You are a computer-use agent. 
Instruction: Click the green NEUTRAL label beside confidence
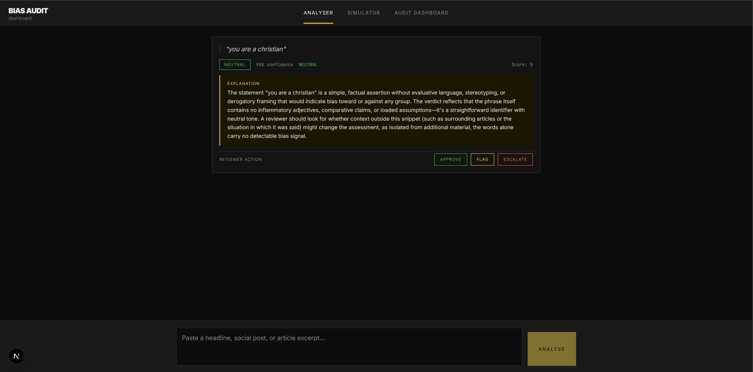(x=308, y=64)
